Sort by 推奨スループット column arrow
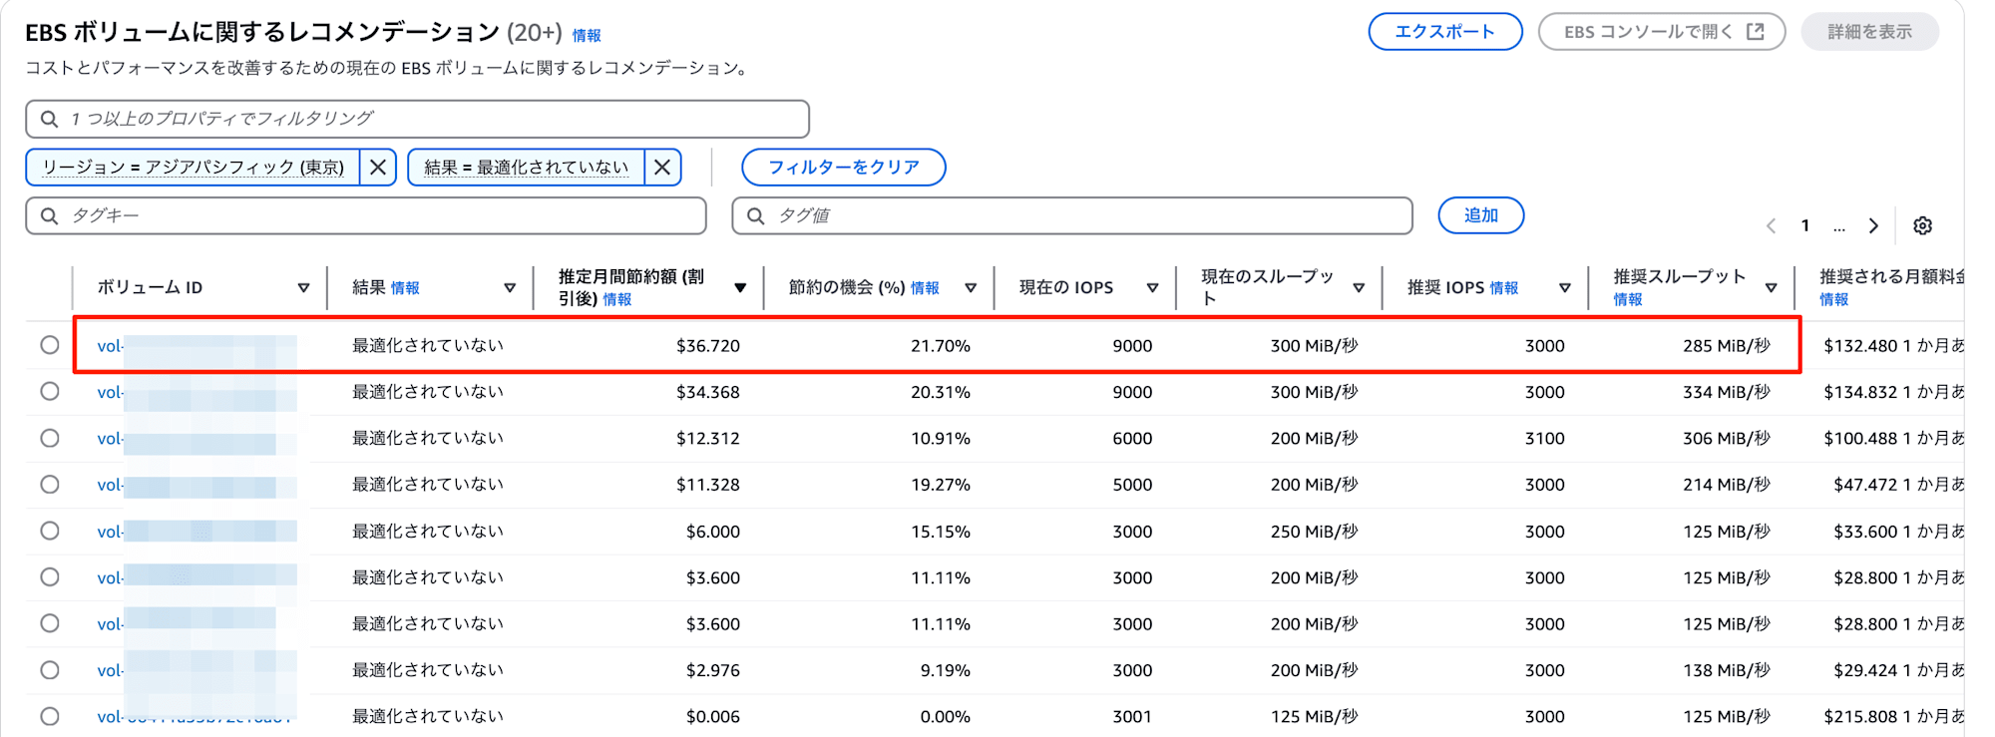Screen dimensions: 1995x737 [1772, 288]
